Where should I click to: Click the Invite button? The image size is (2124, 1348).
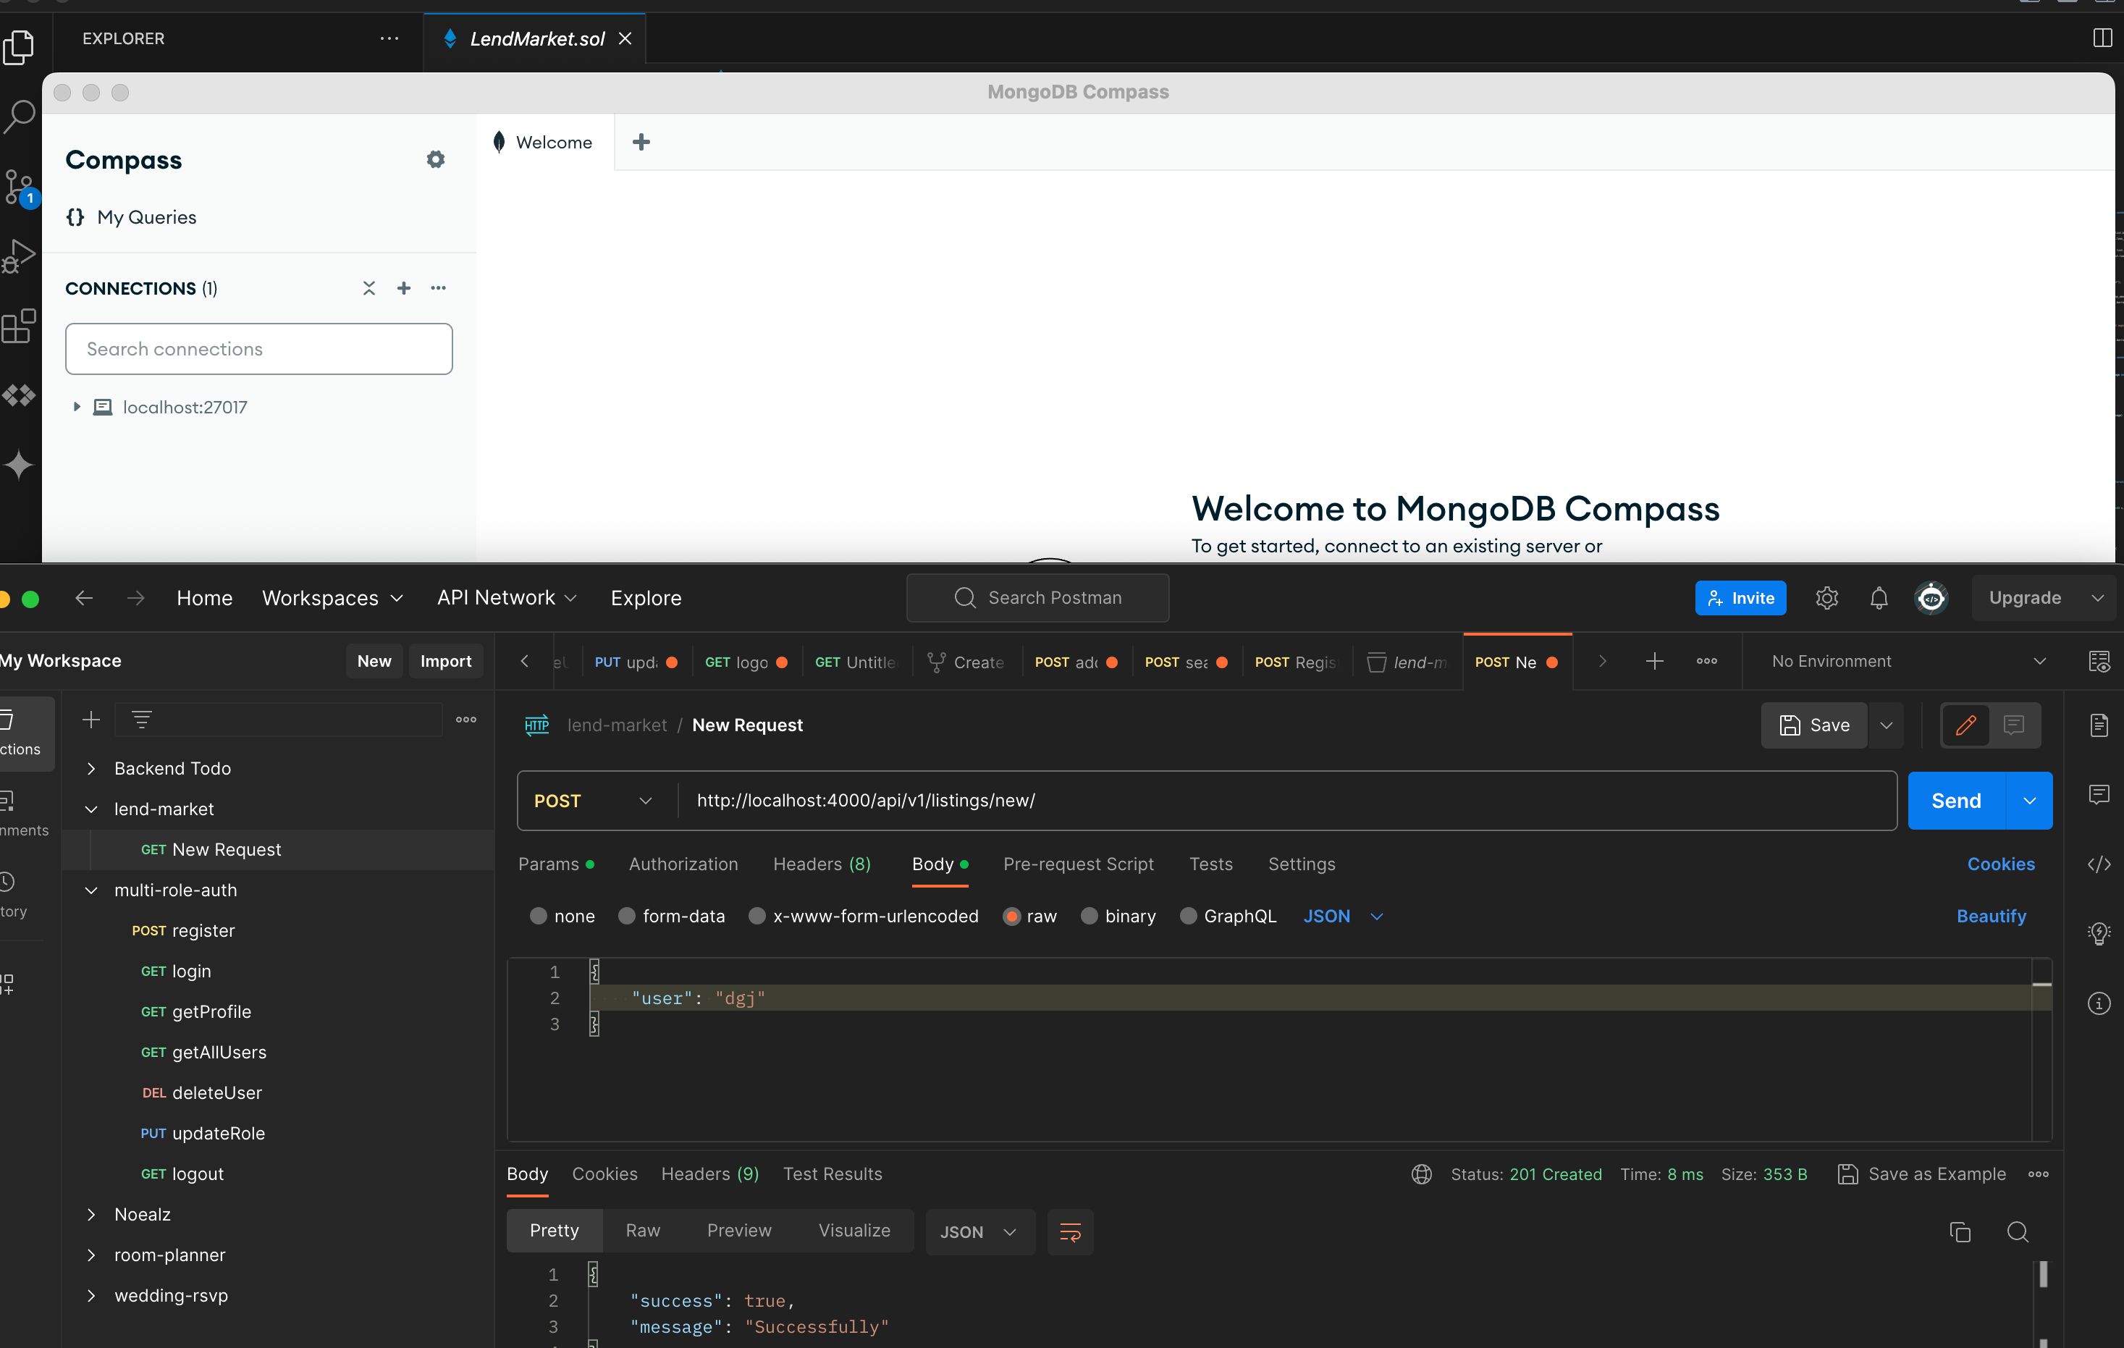(1740, 597)
